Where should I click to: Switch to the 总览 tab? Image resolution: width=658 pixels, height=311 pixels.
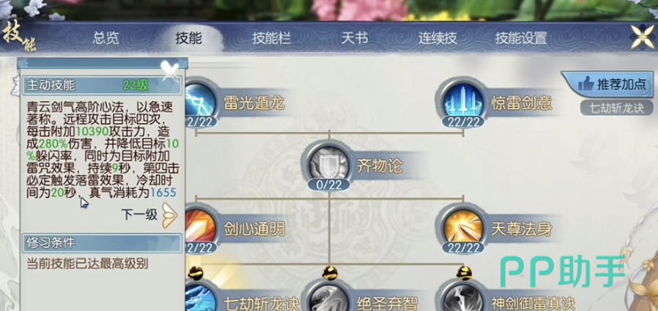106,38
